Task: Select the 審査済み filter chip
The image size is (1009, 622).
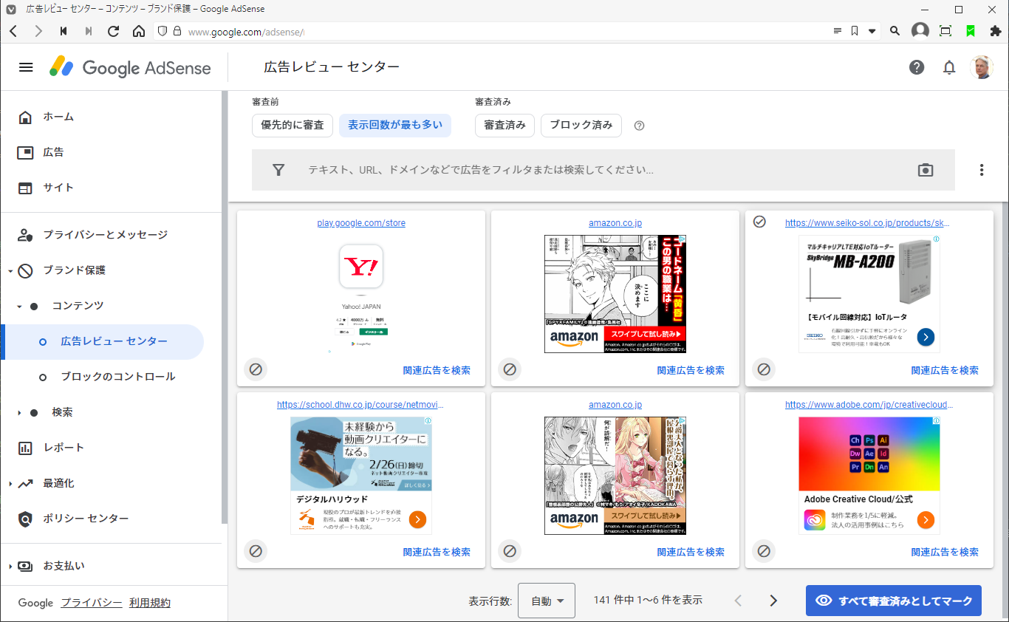Action: pyautogui.click(x=504, y=126)
